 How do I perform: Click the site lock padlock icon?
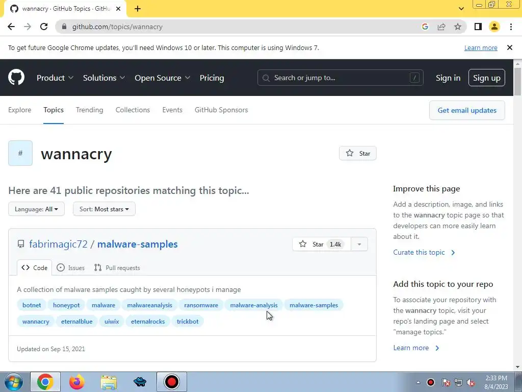[x=64, y=27]
